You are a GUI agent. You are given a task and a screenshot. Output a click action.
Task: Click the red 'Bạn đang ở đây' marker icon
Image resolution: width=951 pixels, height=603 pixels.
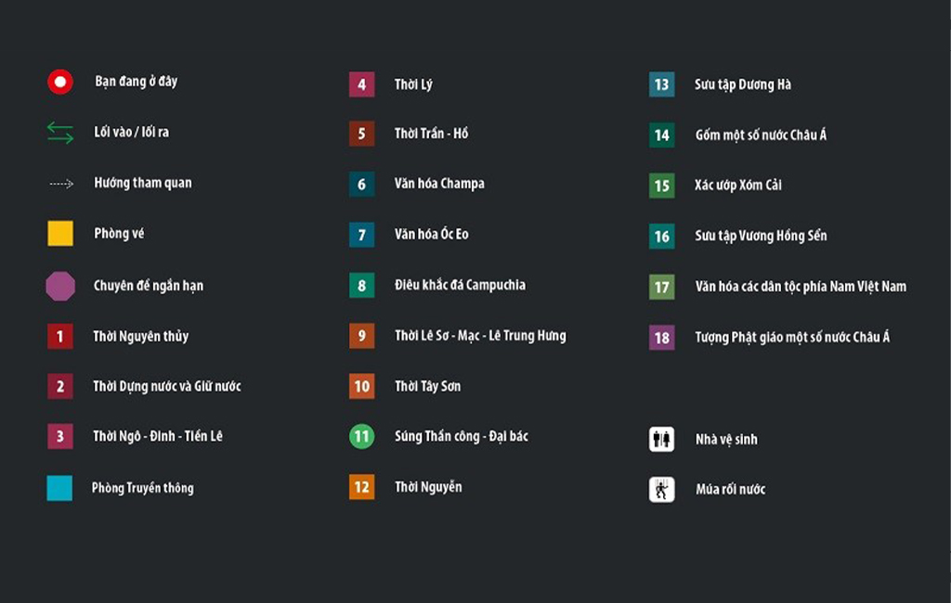(60, 82)
